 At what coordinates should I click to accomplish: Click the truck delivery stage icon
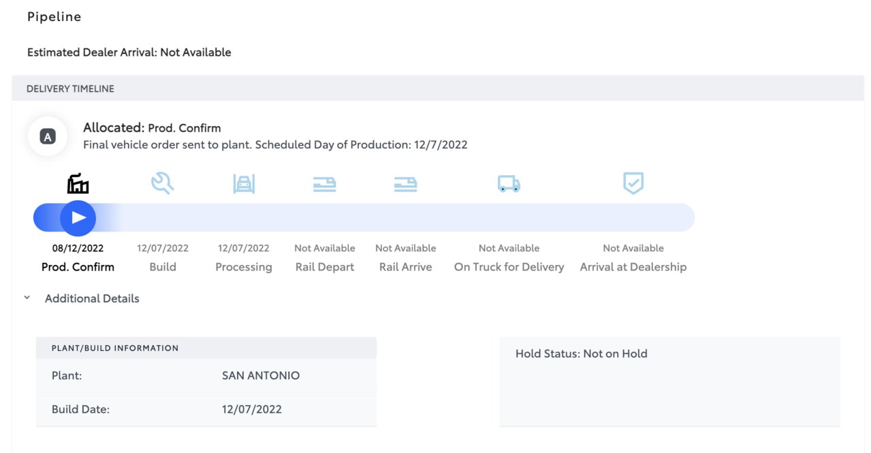509,184
